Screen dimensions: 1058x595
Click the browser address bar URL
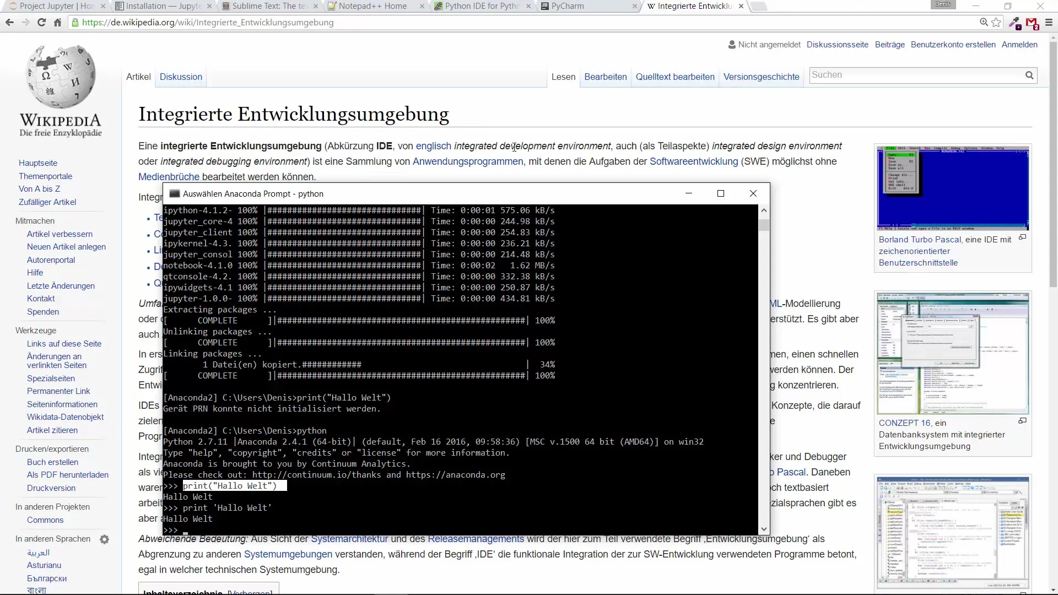click(208, 23)
